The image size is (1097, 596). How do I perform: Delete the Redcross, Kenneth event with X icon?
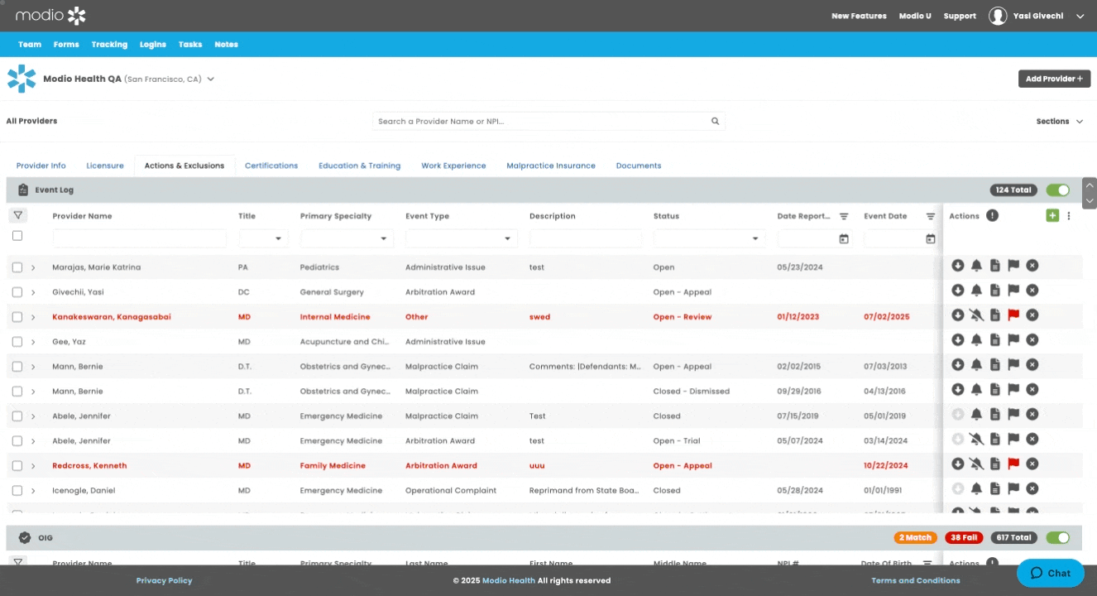[1032, 464]
